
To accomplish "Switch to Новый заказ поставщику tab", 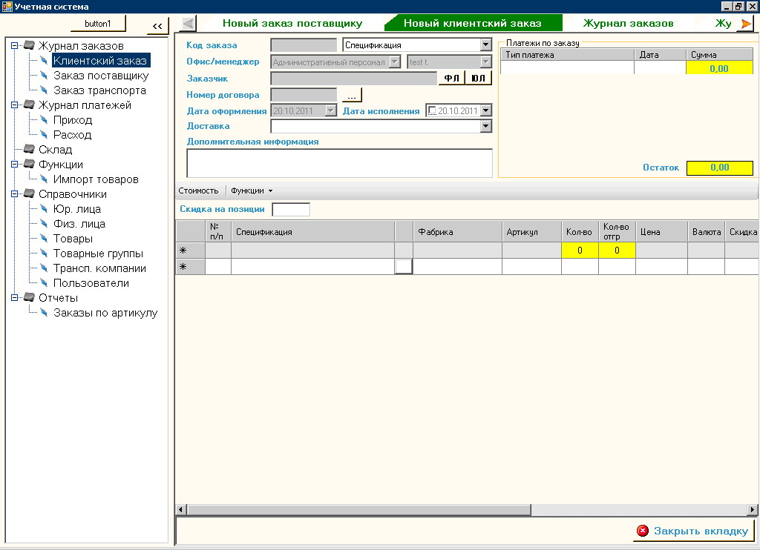I will click(292, 24).
